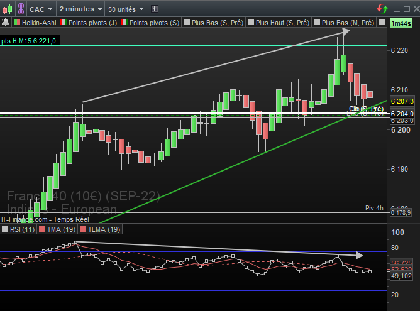This screenshot has width=420, height=311.
Task: Change the 2 minutes timeframe dropdown
Action: click(x=80, y=9)
